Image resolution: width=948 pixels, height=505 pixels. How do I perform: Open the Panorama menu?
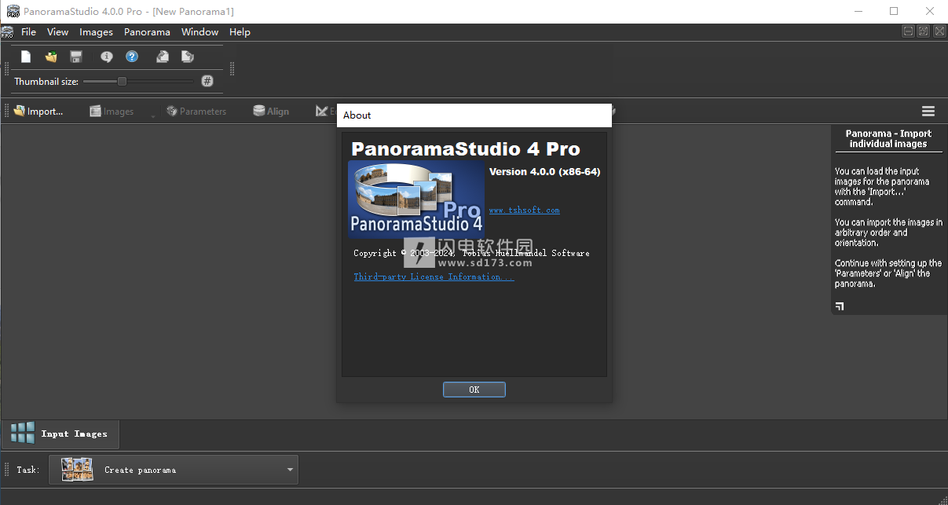(x=147, y=32)
